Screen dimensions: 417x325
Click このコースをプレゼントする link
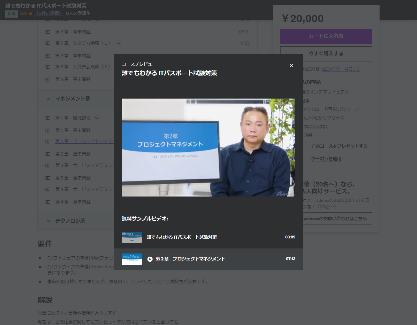(x=339, y=146)
